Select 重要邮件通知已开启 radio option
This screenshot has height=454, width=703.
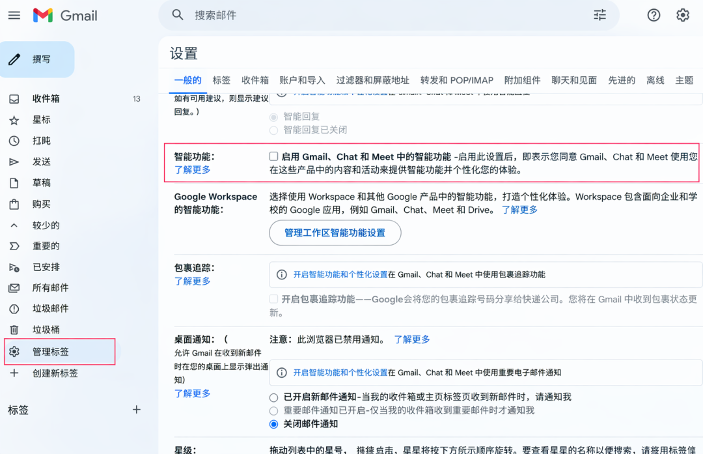coord(273,410)
